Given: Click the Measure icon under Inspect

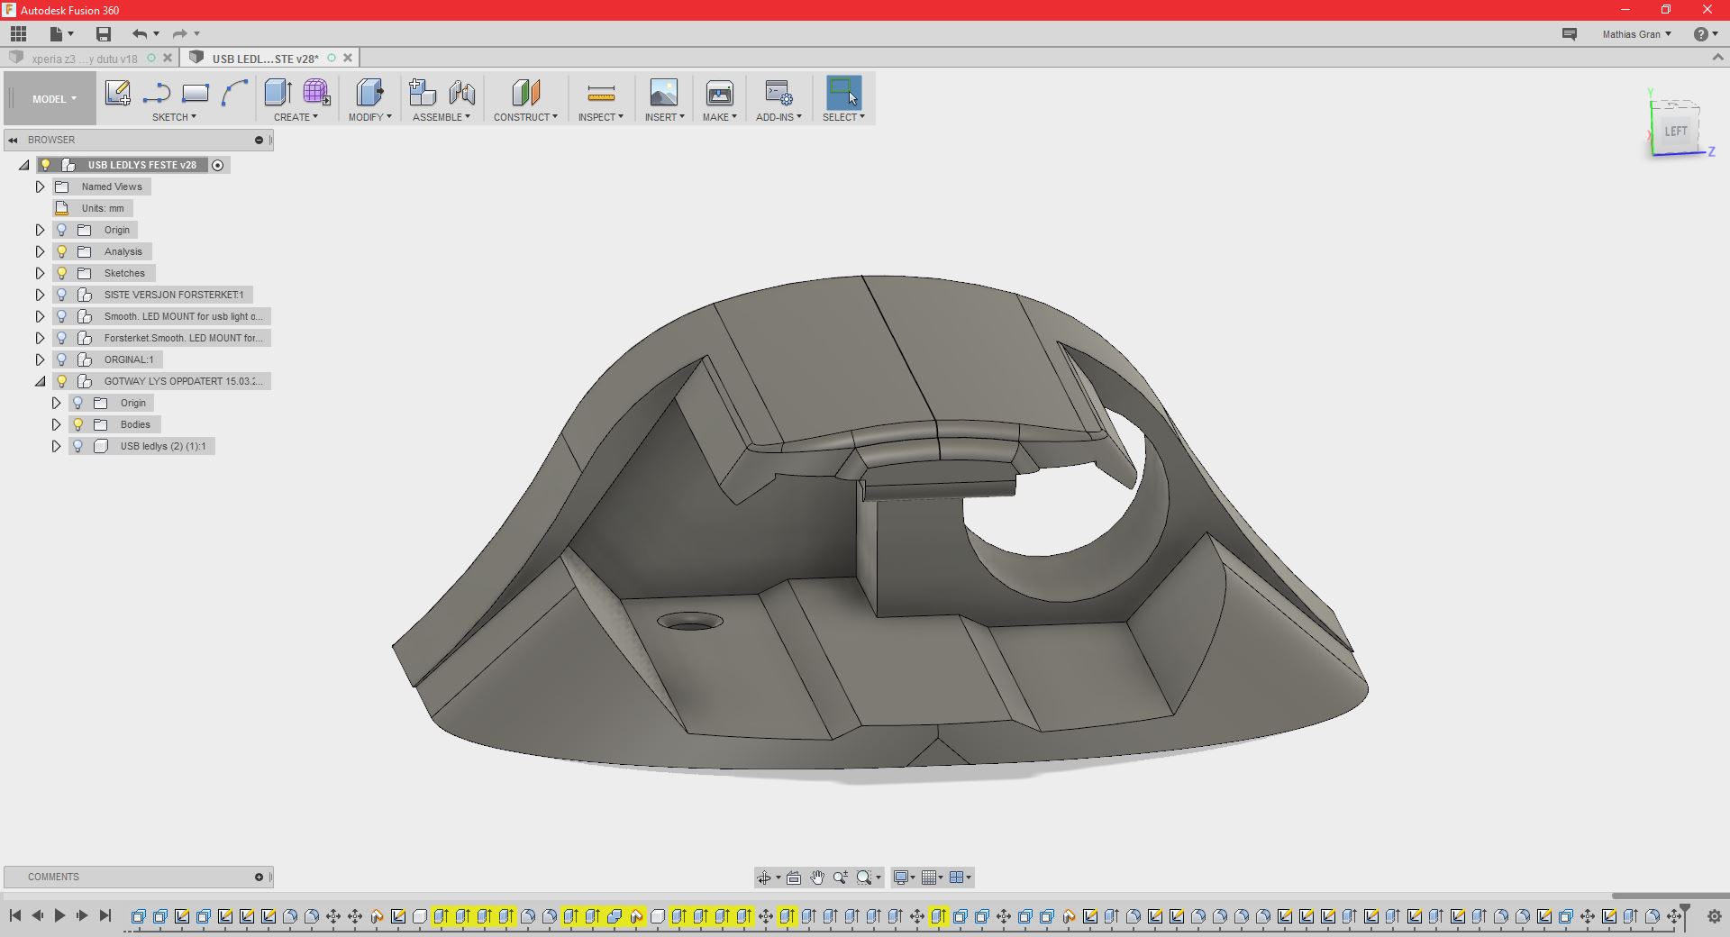Looking at the screenshot, I should click(x=601, y=93).
